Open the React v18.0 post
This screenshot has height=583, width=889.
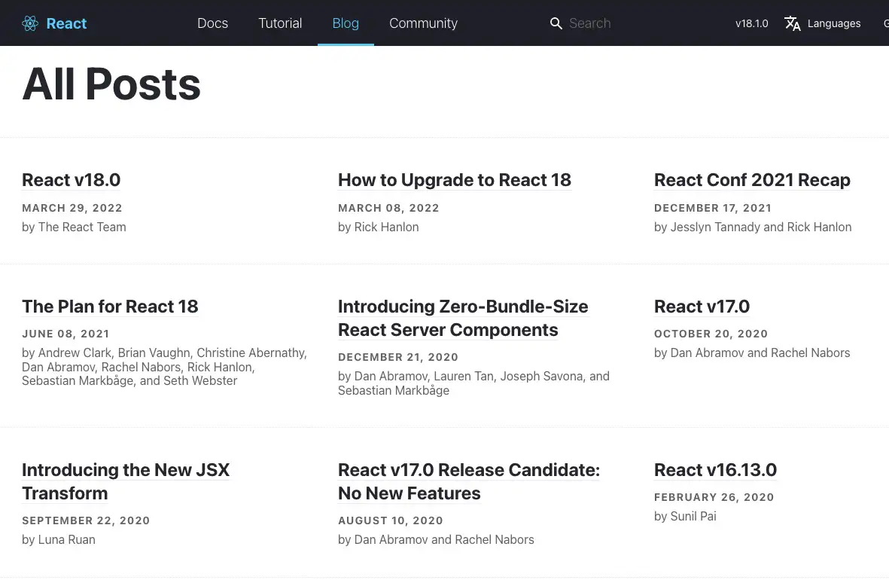(71, 180)
